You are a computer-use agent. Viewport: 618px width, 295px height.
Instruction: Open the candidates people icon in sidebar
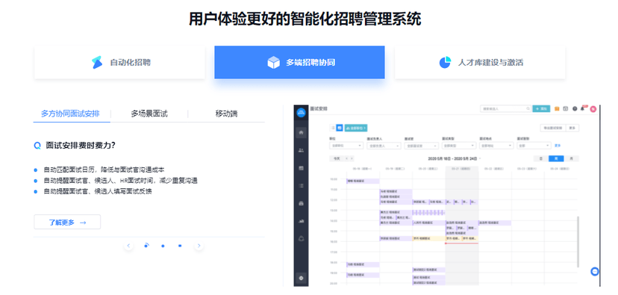point(301,150)
